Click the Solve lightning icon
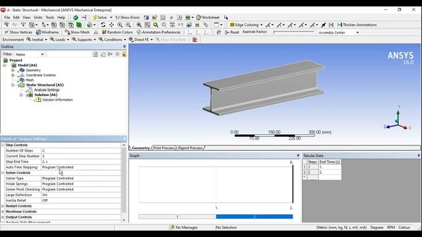This screenshot has width=422, height=237. 95,18
